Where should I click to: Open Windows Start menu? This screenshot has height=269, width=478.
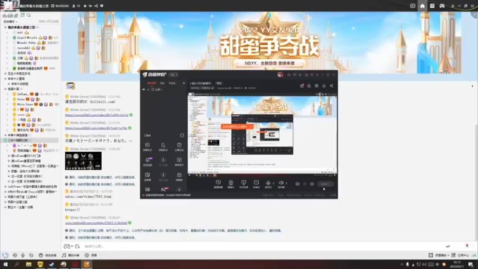point(5,264)
